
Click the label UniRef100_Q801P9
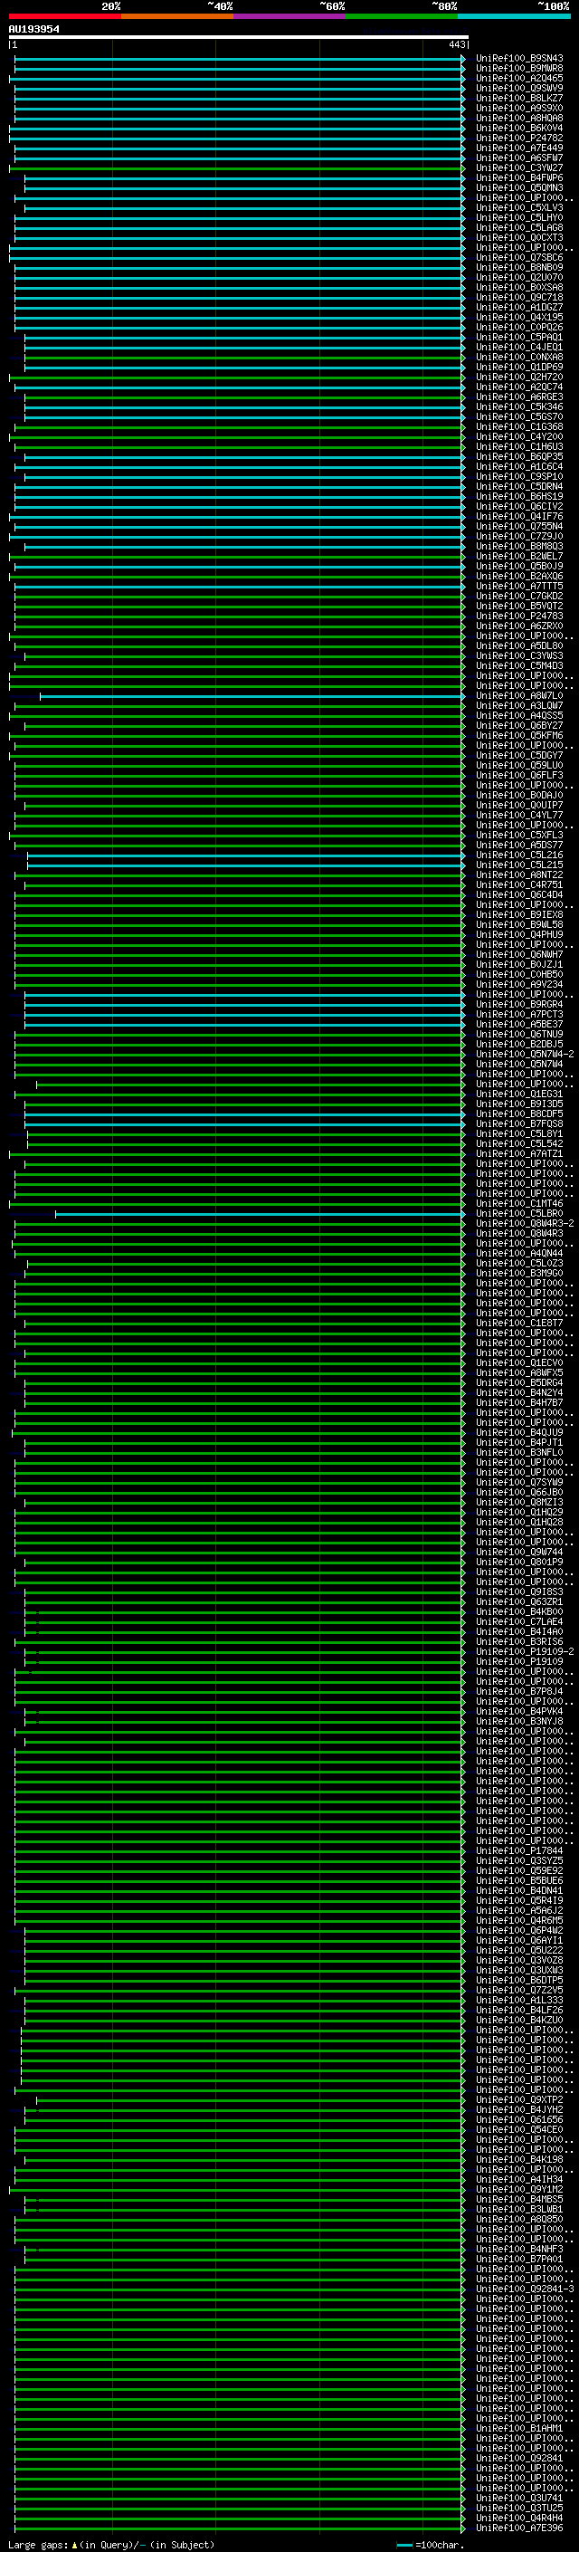coord(519,1563)
